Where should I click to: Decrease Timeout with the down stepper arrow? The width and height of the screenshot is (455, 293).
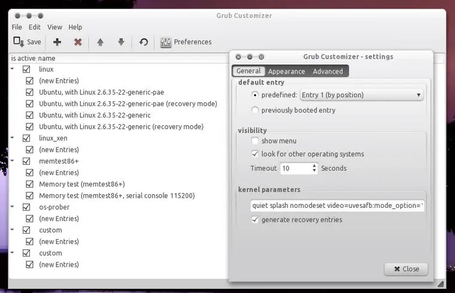[x=314, y=170]
